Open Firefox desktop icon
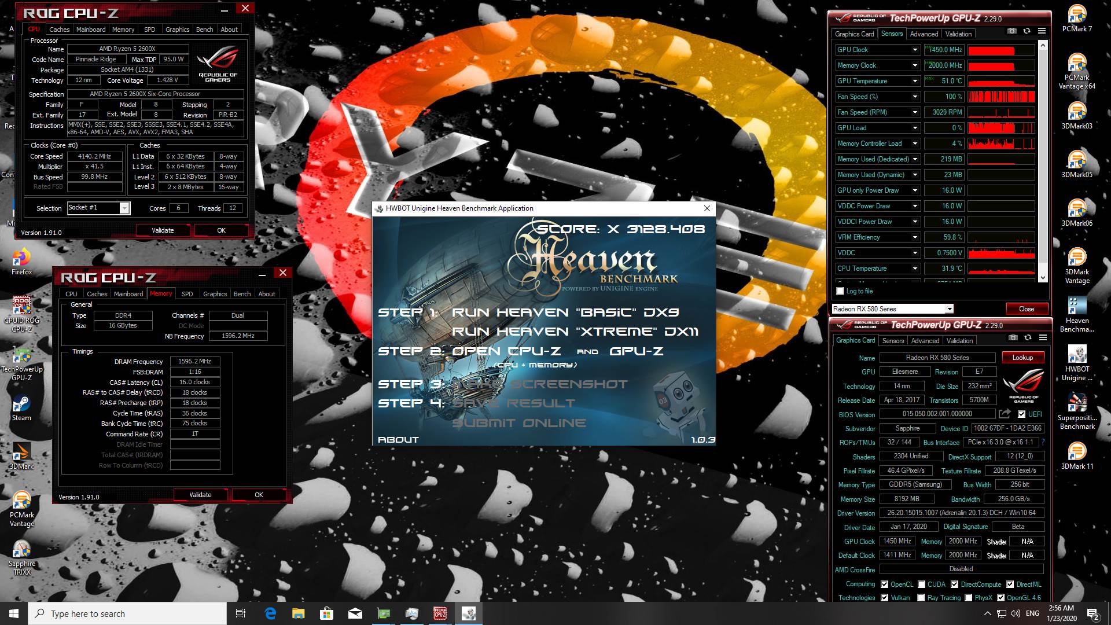This screenshot has width=1111, height=625. [21, 262]
